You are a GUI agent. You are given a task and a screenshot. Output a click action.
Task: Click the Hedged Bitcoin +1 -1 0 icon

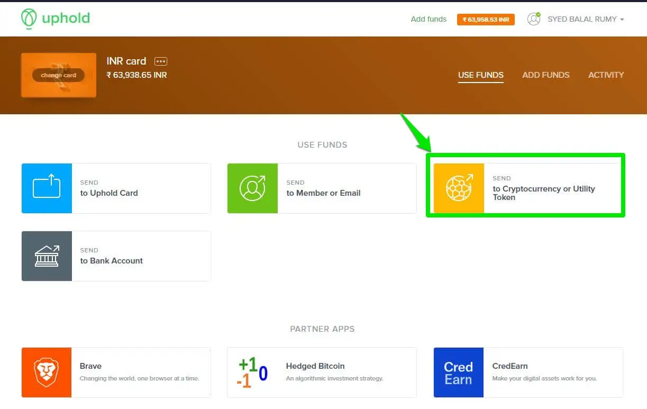tap(252, 372)
